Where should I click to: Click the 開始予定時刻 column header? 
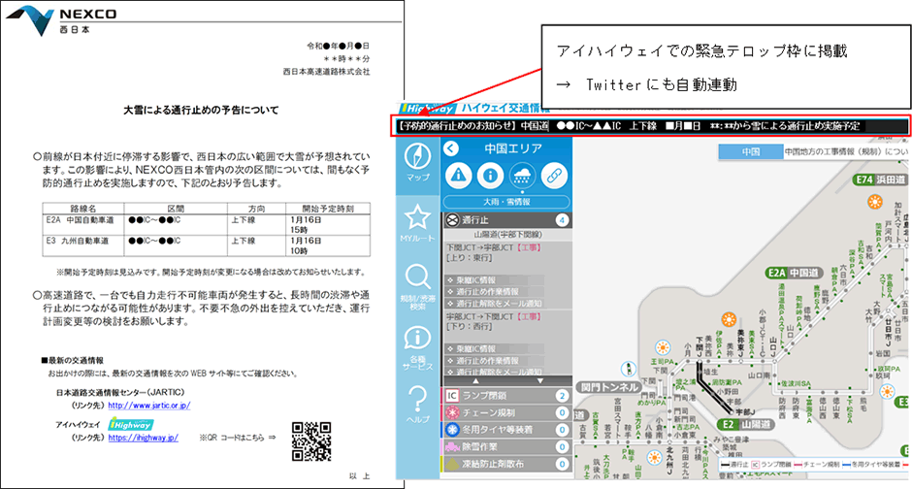point(328,209)
